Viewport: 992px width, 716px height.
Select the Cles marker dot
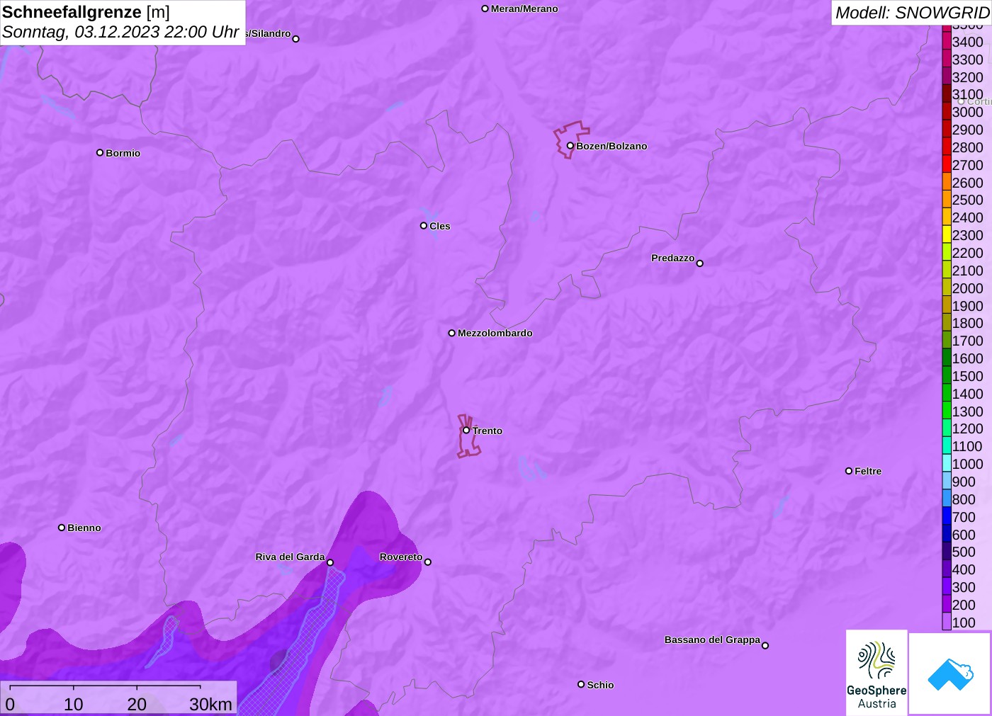[423, 226]
